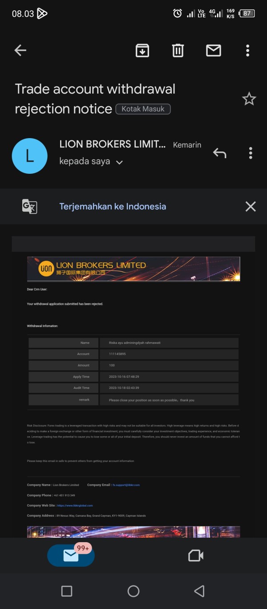Image resolution: width=267 pixels, height=609 pixels.
Task: Archive this email
Action: tap(142, 50)
